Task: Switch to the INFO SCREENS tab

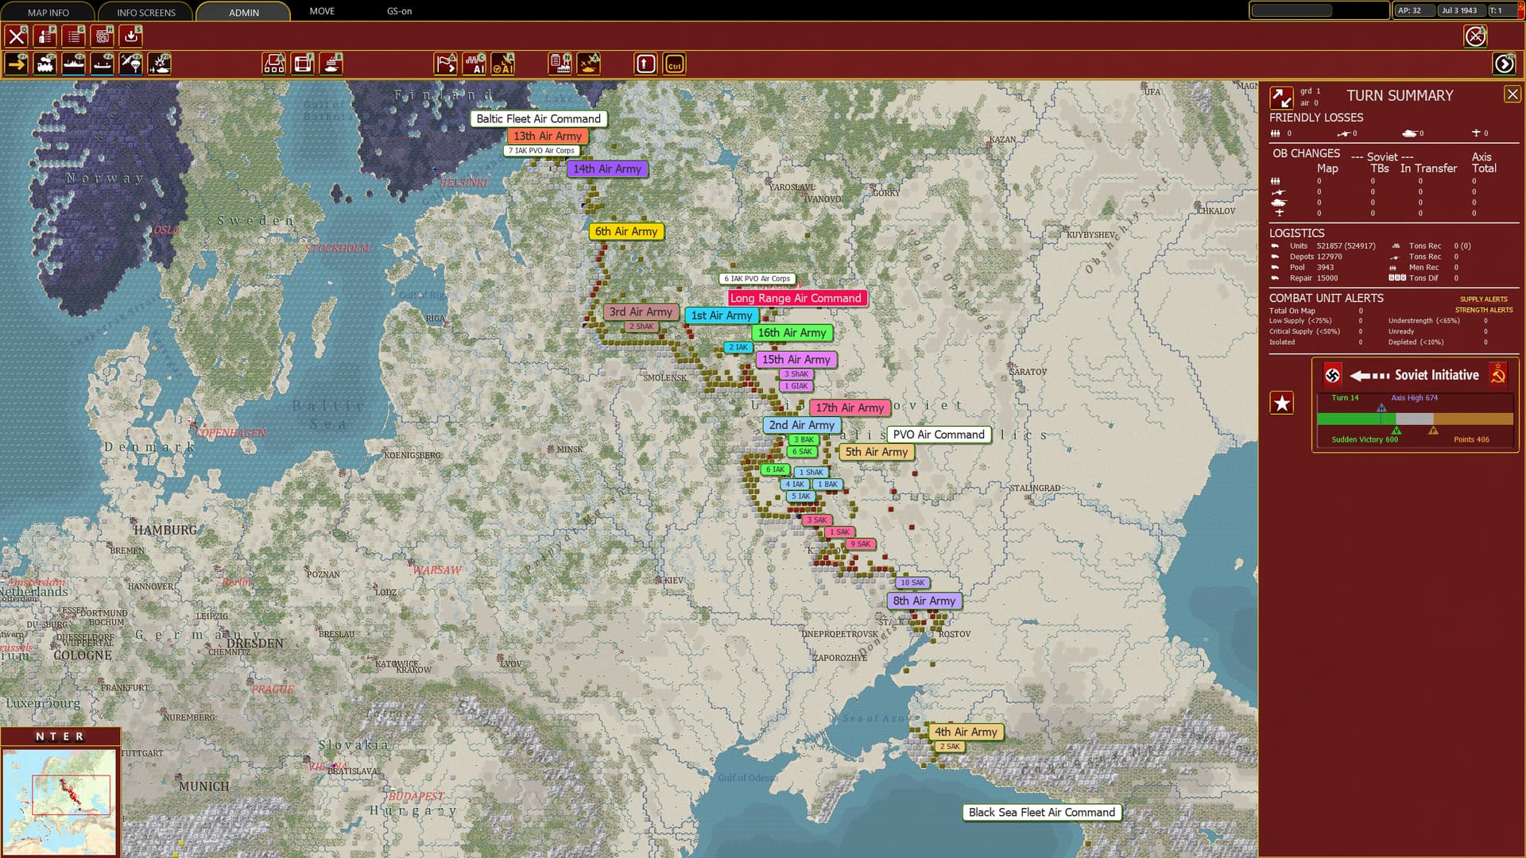Action: tap(146, 12)
